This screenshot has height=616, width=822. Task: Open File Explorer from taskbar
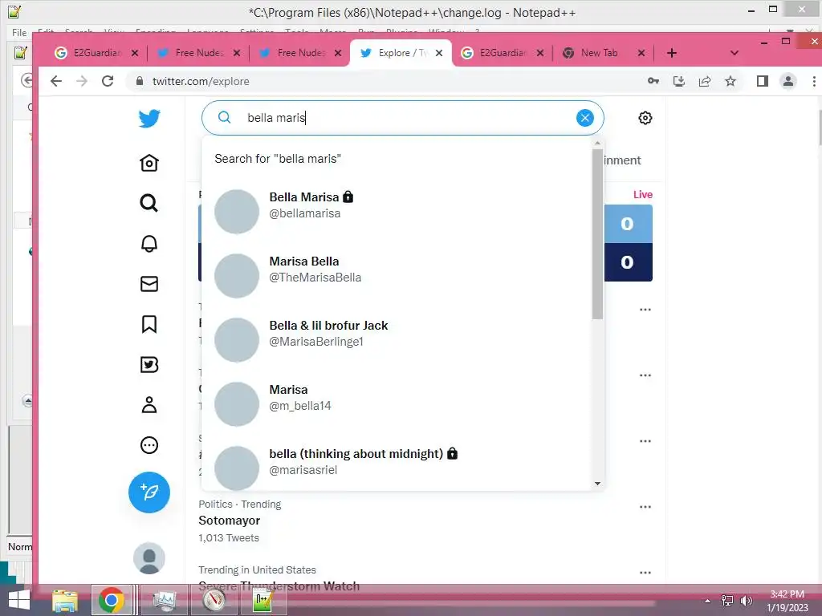click(65, 600)
